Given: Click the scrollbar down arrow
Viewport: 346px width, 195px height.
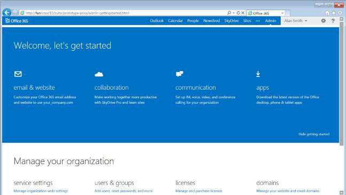Looking at the screenshot, I should tap(341, 192).
